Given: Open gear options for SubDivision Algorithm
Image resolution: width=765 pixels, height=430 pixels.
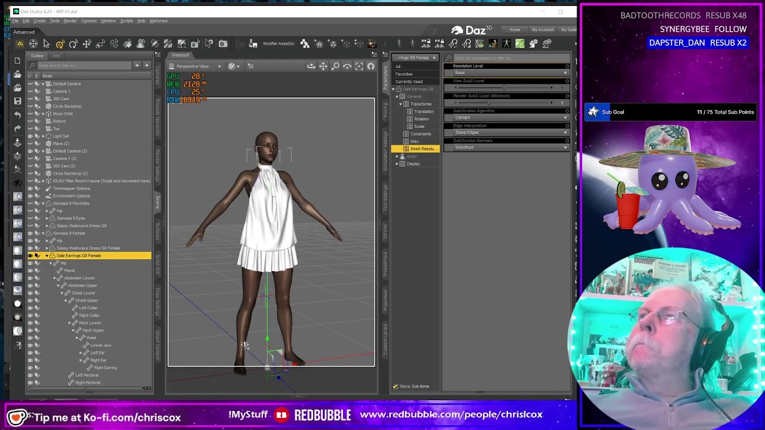Looking at the screenshot, I should [567, 111].
